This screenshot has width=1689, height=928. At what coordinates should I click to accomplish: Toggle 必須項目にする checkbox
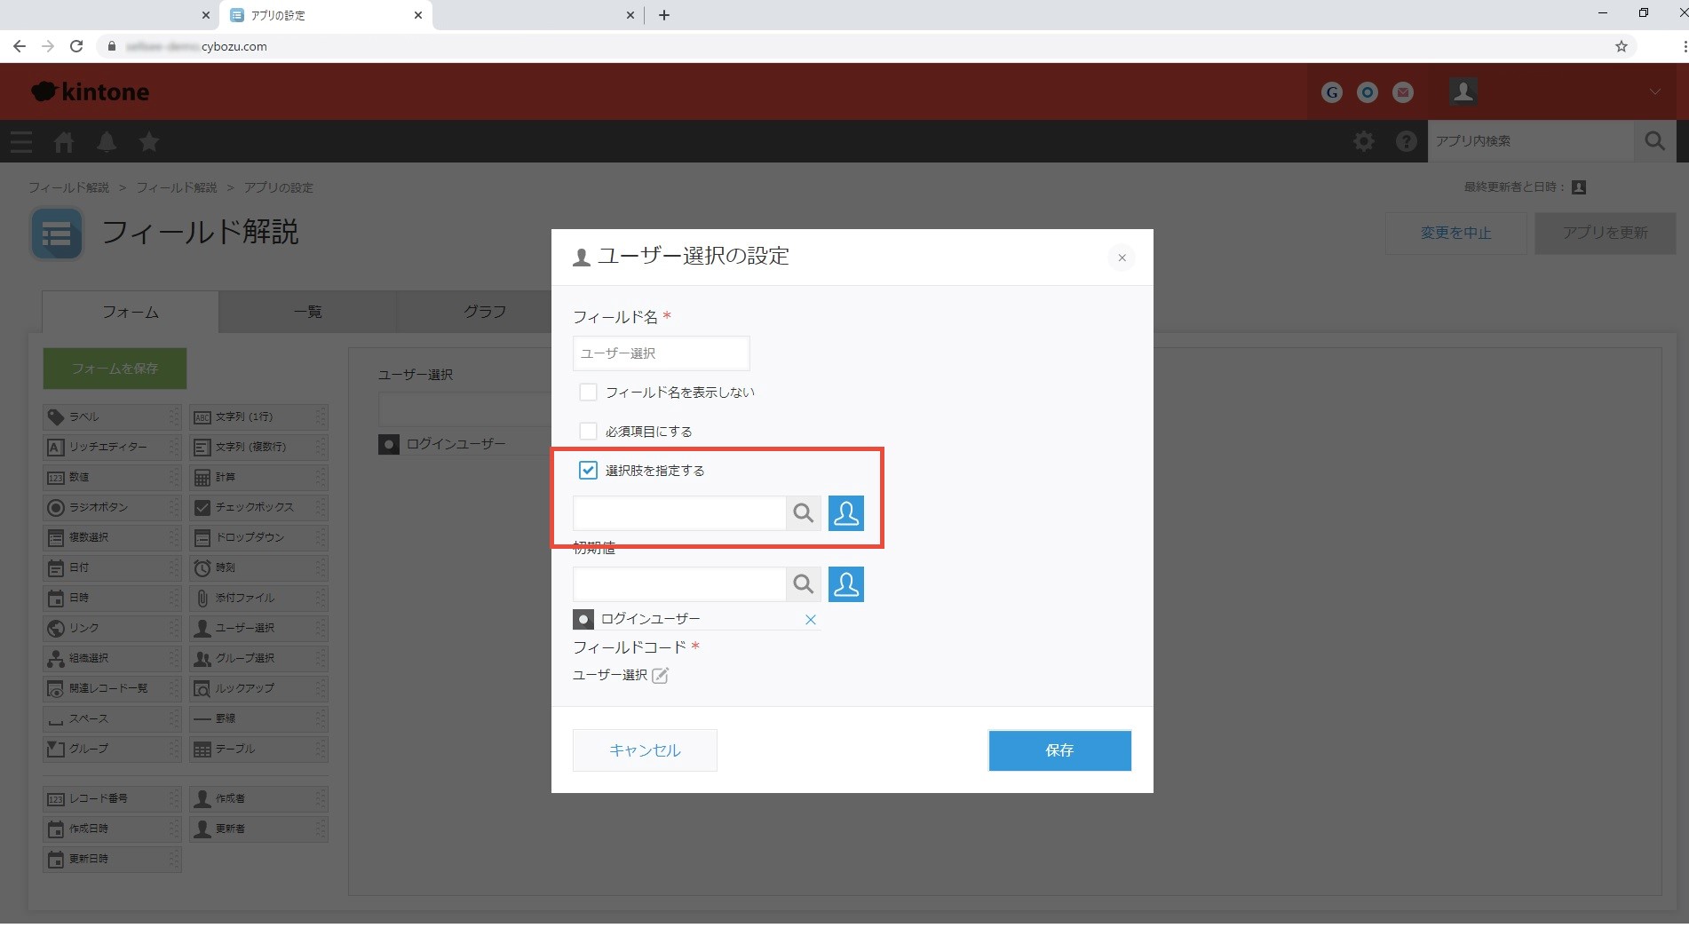pyautogui.click(x=588, y=432)
